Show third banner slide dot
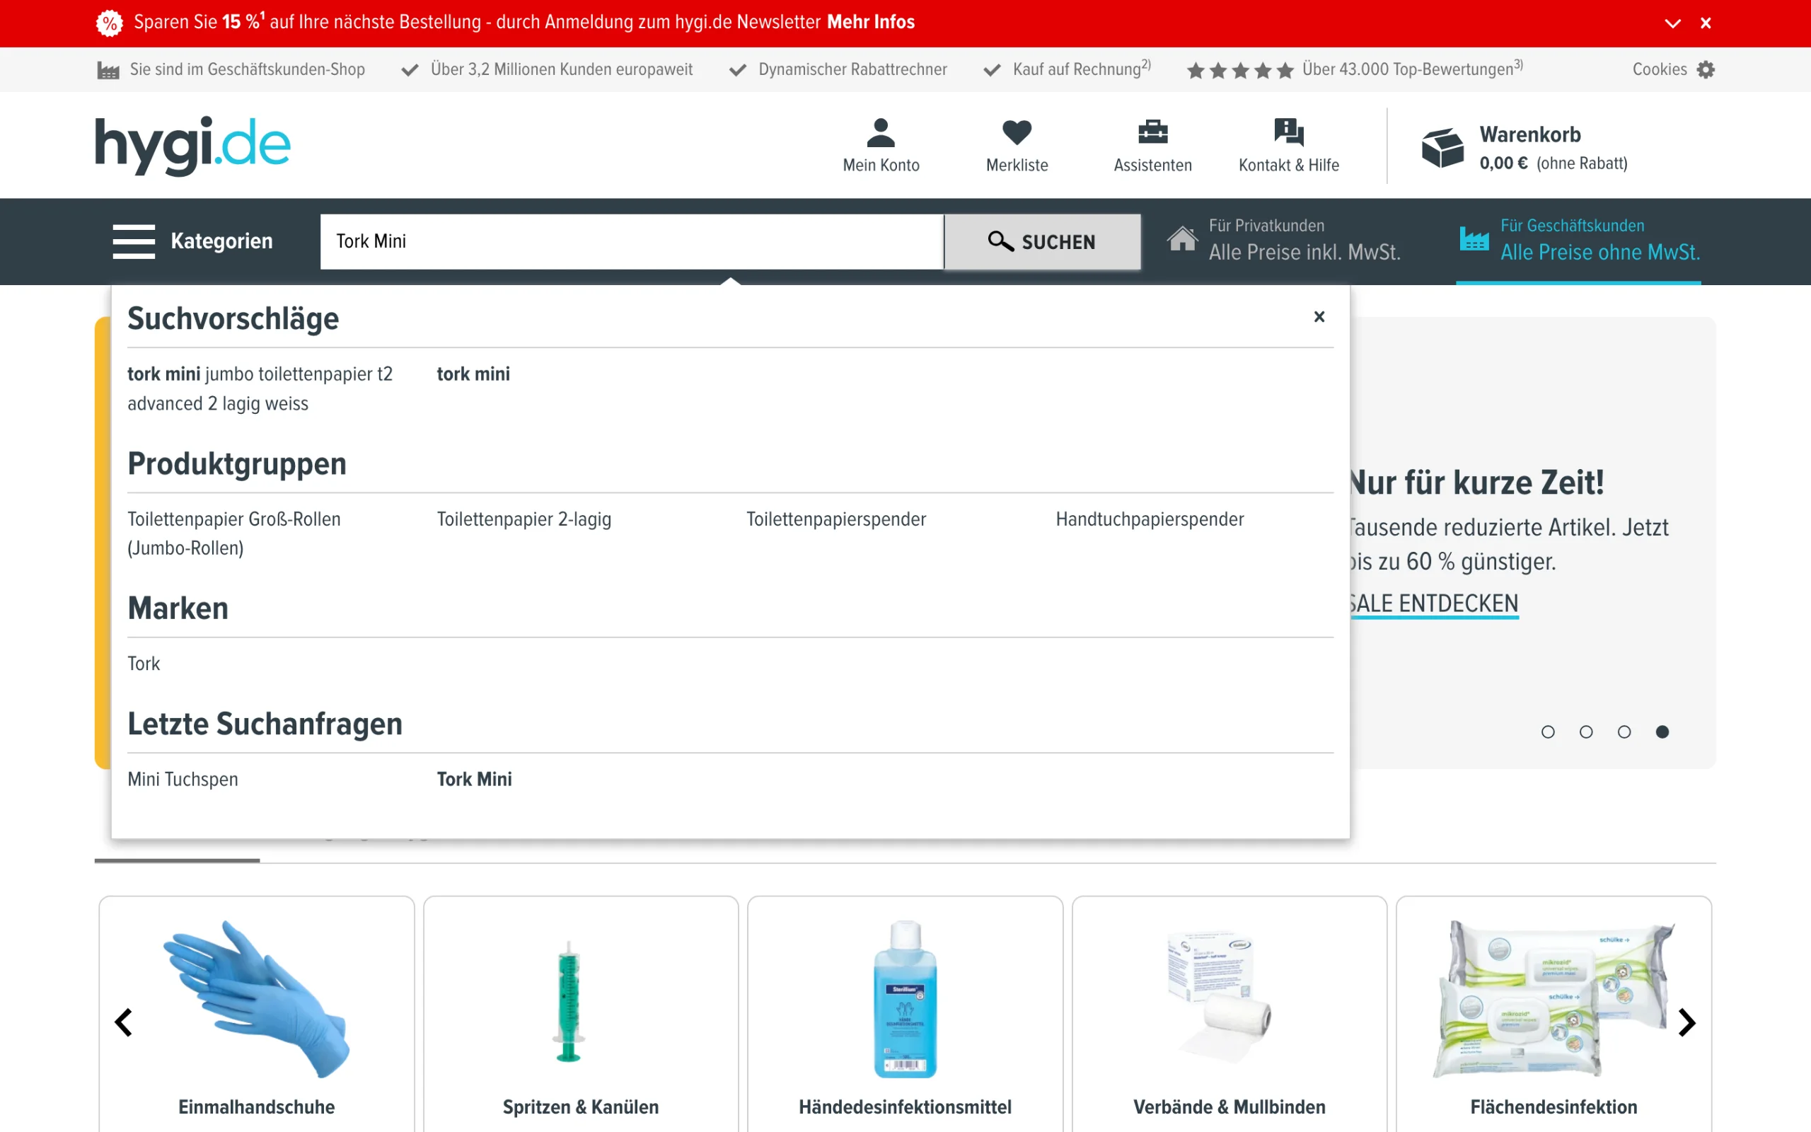Viewport: 1811px width, 1132px height. click(x=1624, y=732)
